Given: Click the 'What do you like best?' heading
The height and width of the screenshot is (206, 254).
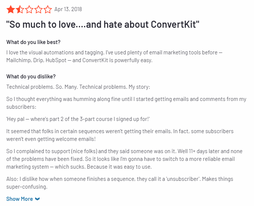Looking at the screenshot, I should (x=33, y=42).
